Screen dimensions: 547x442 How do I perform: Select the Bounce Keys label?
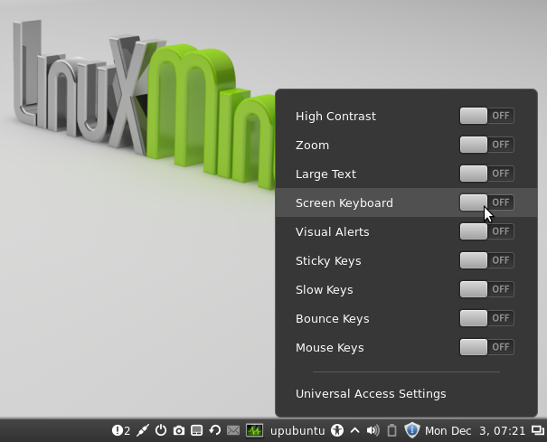tap(332, 319)
